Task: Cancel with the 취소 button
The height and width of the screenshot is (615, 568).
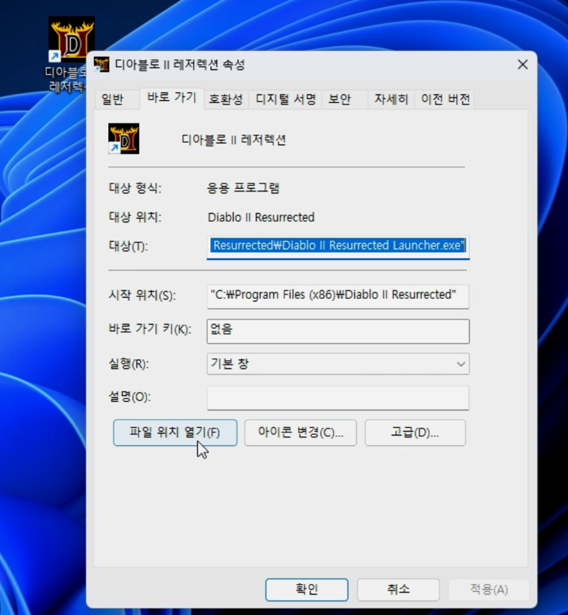Action: click(398, 589)
